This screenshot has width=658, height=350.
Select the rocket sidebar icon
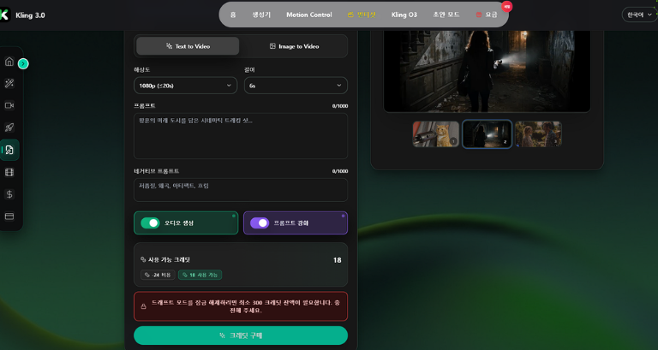coord(9,128)
